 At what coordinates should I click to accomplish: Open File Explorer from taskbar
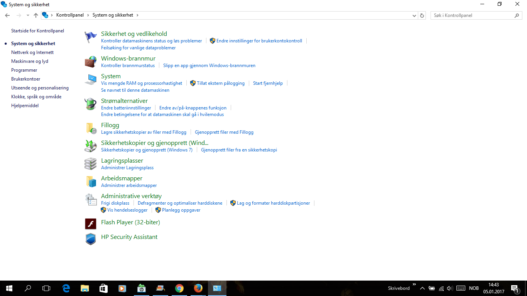[85, 288]
